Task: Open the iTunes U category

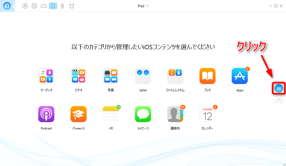Action: 79,114
